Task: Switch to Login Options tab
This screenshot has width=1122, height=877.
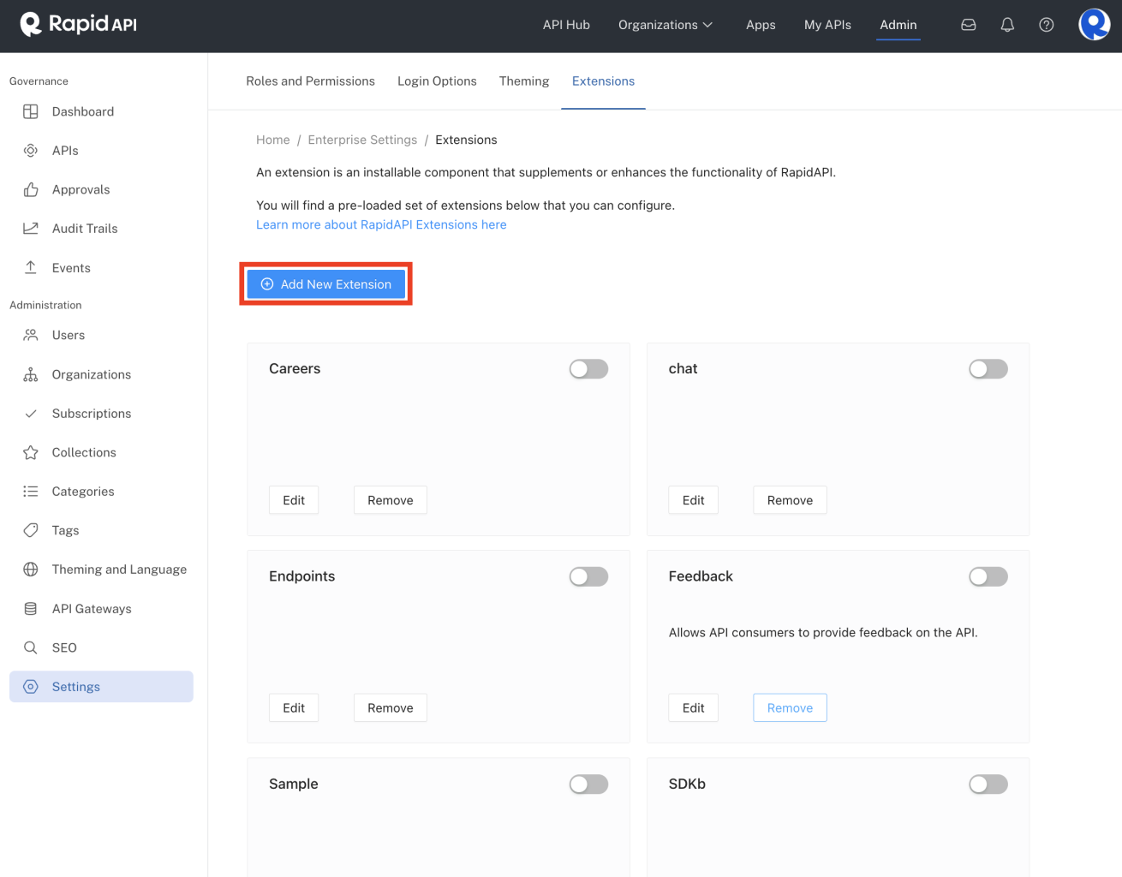Action: pyautogui.click(x=437, y=81)
